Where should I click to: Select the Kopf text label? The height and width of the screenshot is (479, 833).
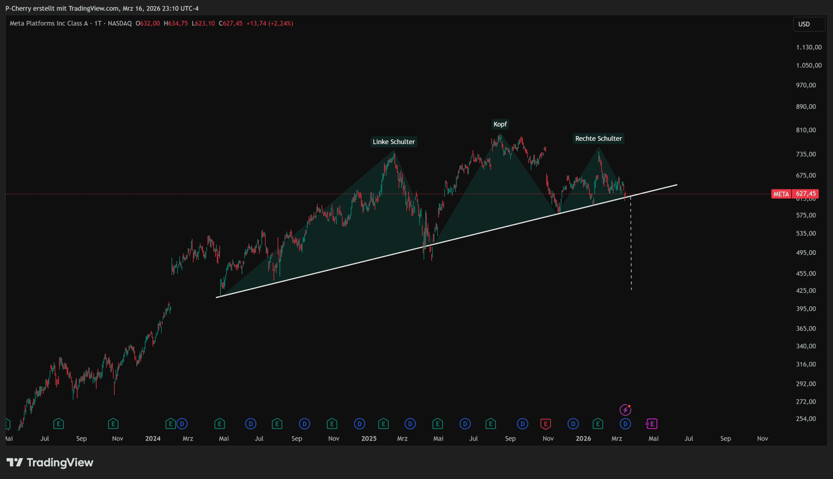point(500,124)
